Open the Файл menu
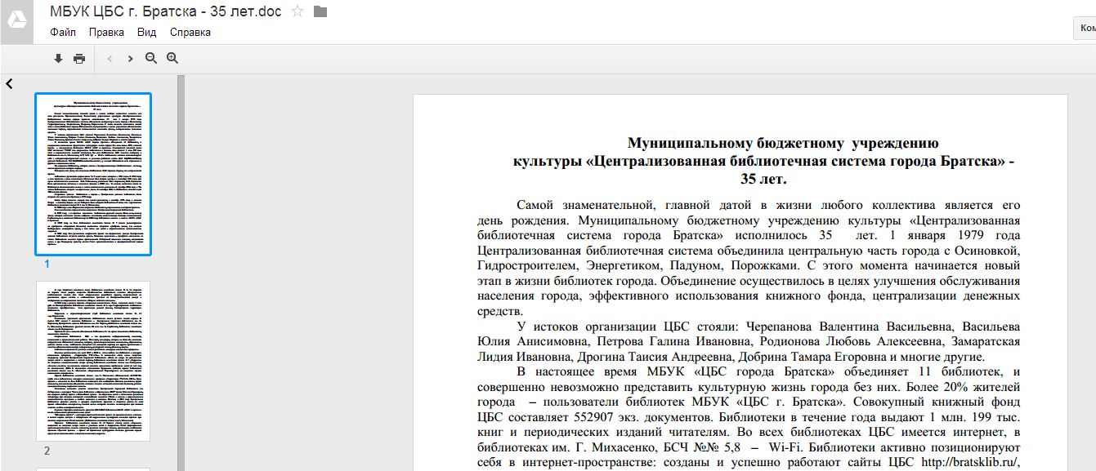Image resolution: width=1096 pixels, height=471 pixels. tap(63, 33)
